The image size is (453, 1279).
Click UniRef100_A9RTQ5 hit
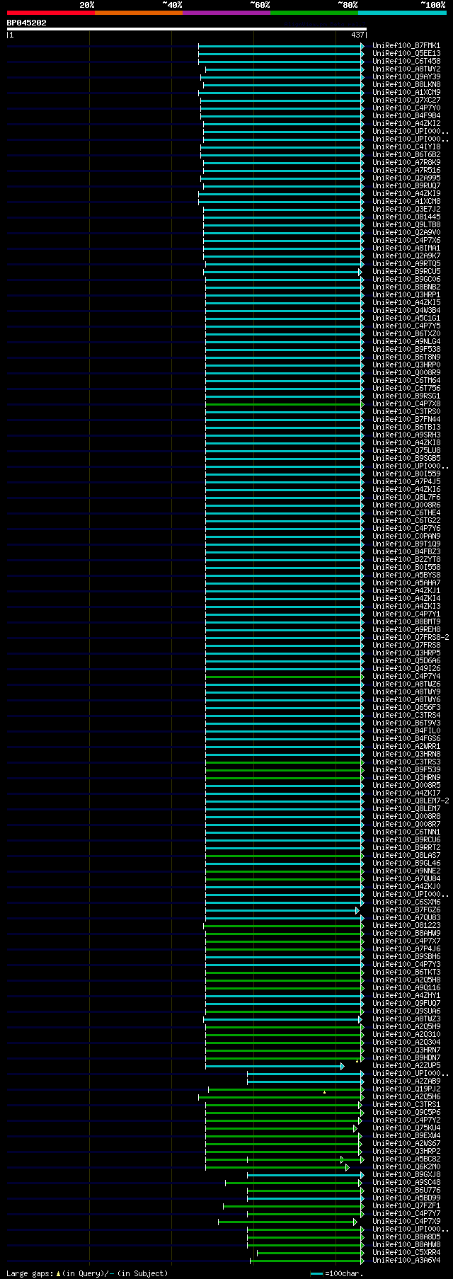(x=406, y=263)
